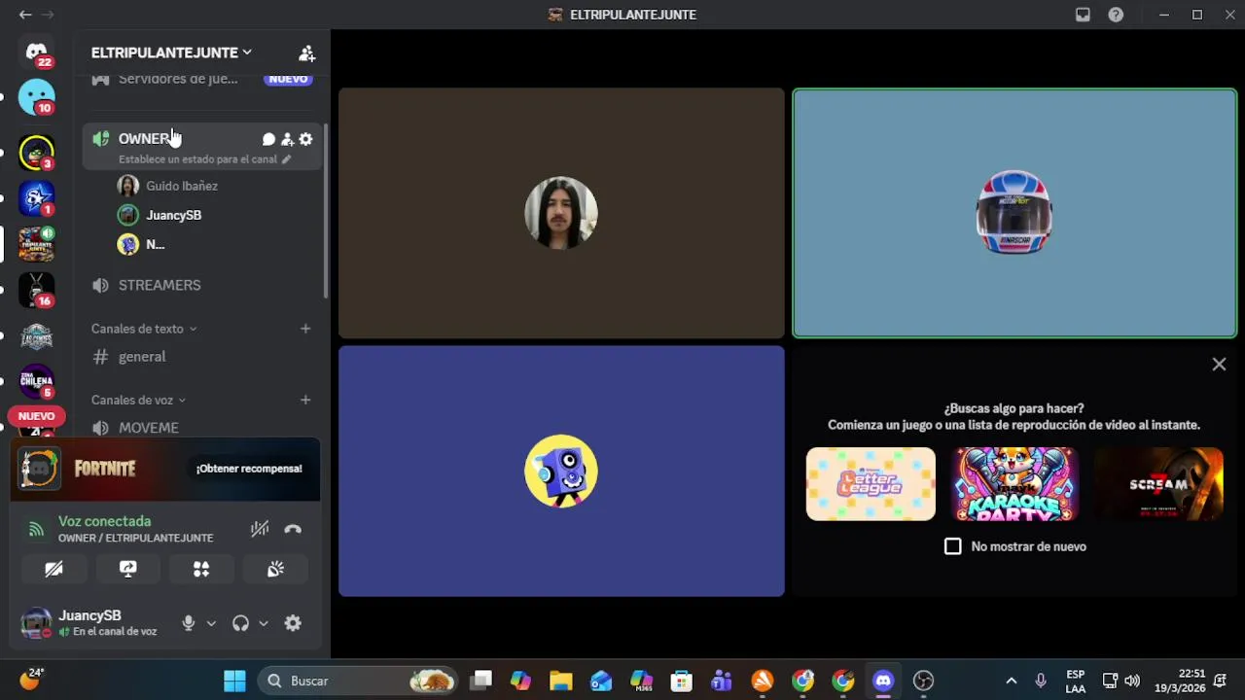Click 'Voz conectada' status text
Screen dimensions: 1245x700
[x=104, y=521]
